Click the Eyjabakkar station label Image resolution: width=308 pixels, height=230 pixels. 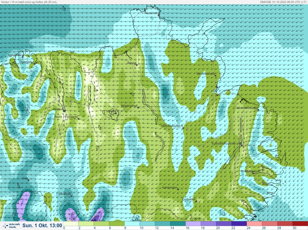tap(189, 200)
